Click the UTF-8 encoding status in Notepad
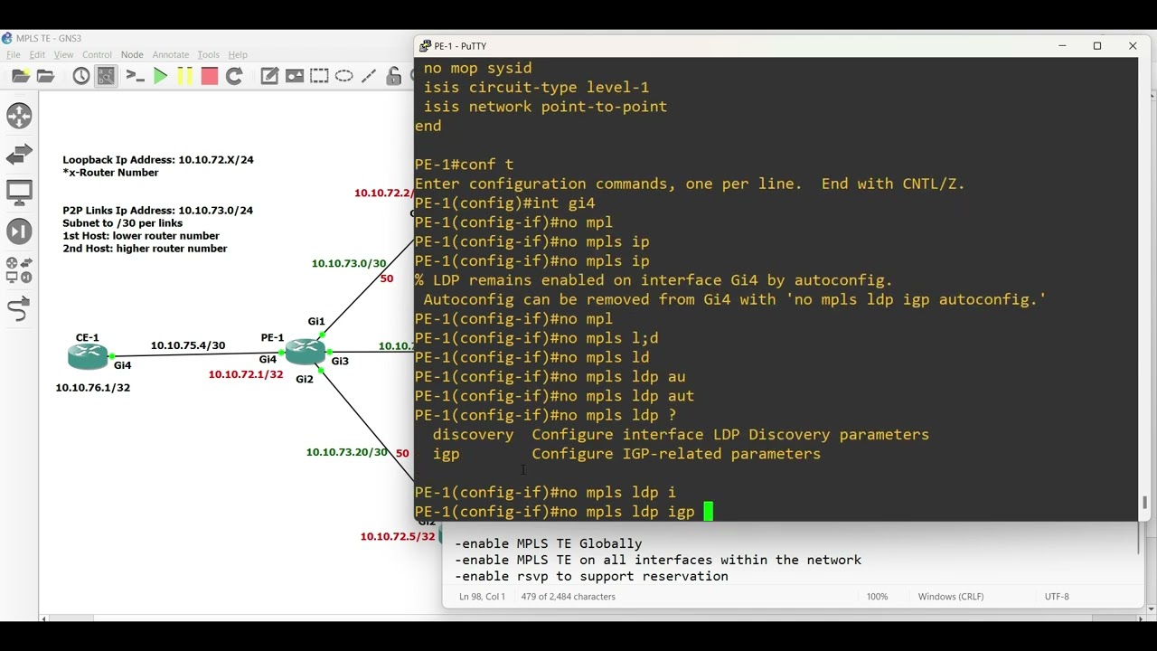 (1057, 597)
